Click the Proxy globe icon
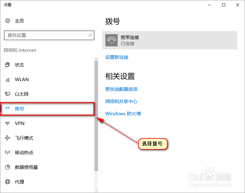Viewport: 245px width, 193px height. (x=8, y=182)
